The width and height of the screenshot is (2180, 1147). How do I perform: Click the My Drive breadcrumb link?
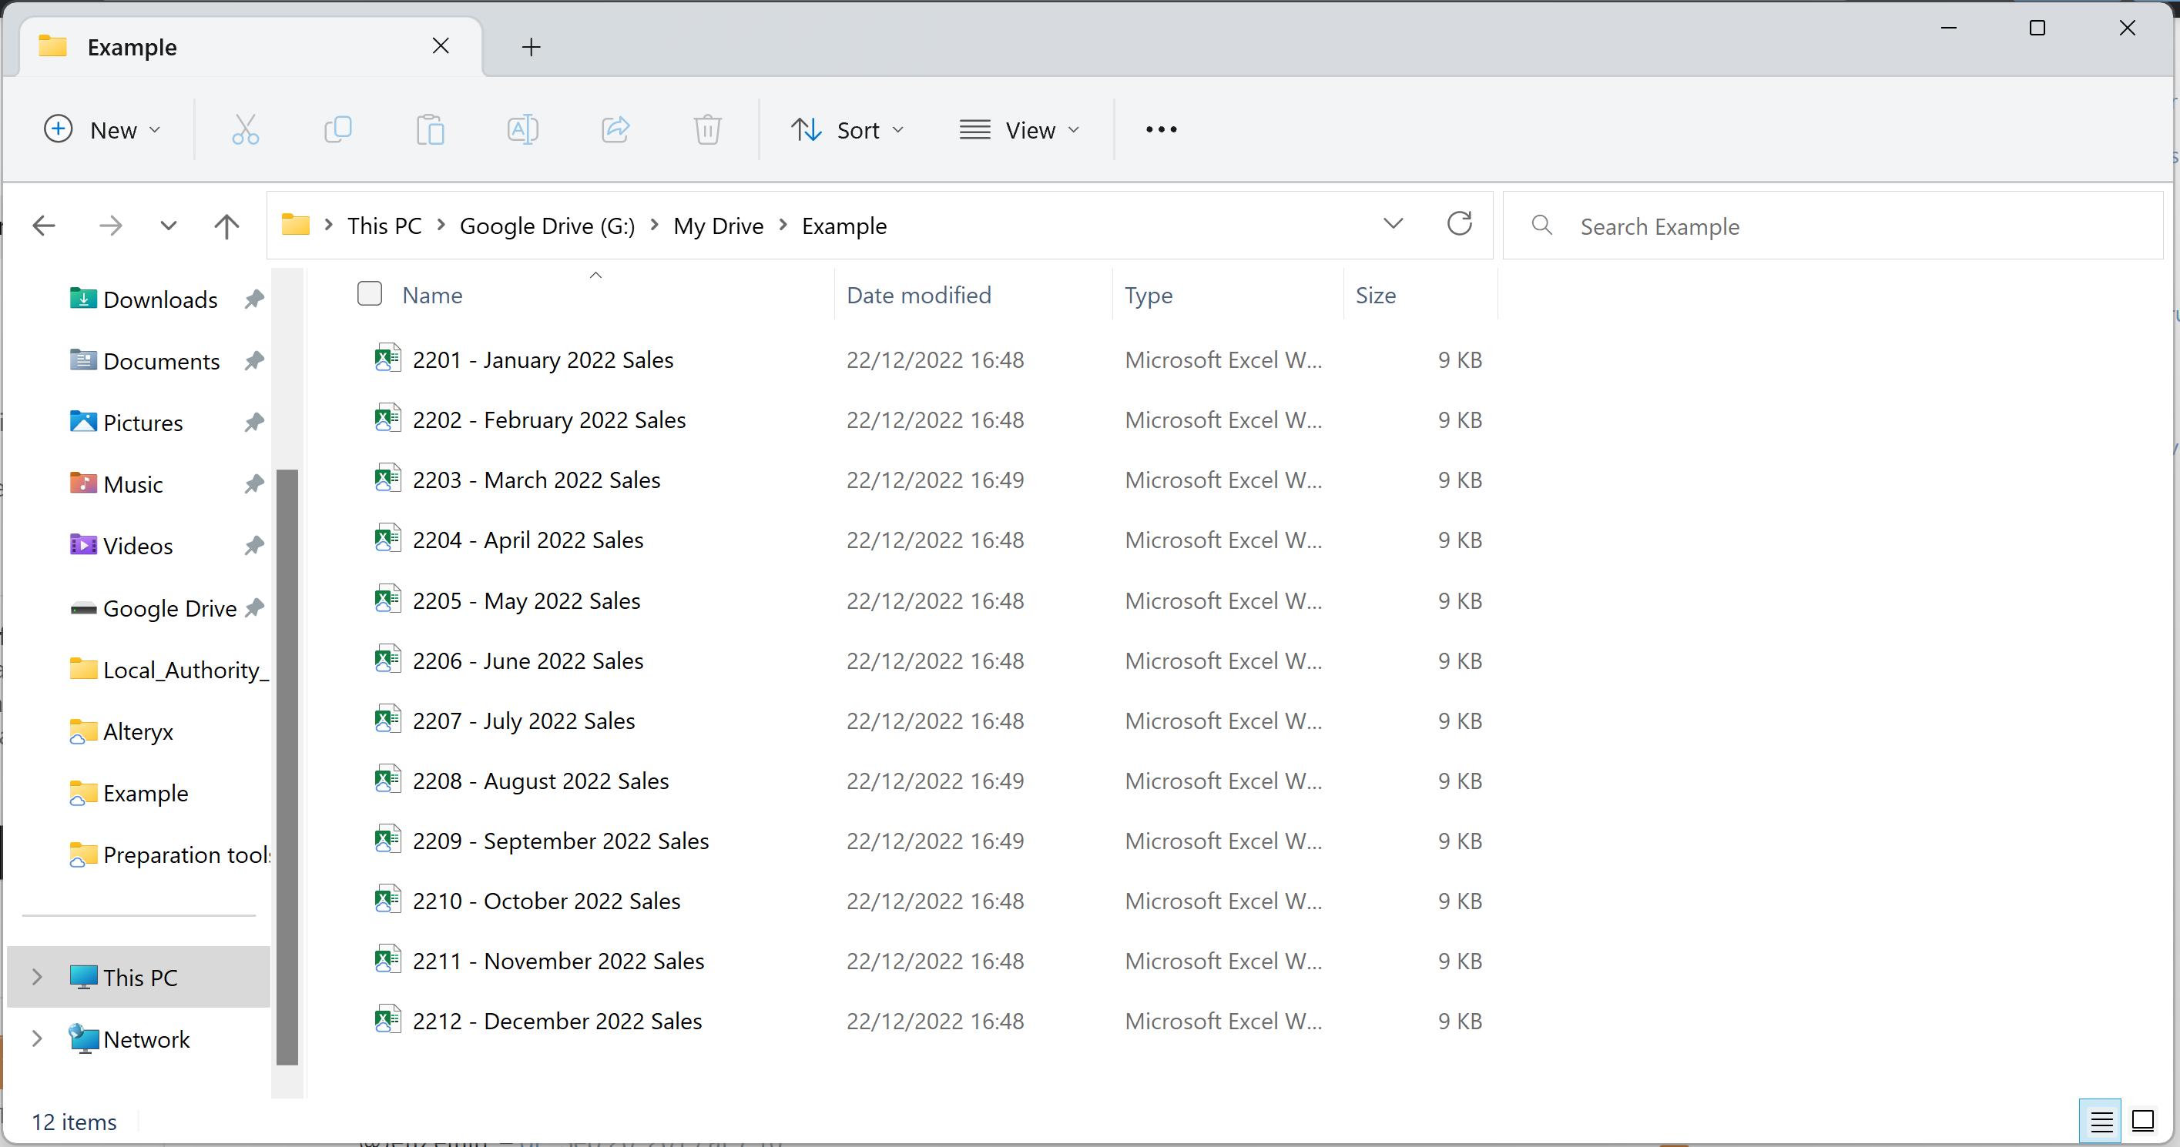tap(718, 226)
